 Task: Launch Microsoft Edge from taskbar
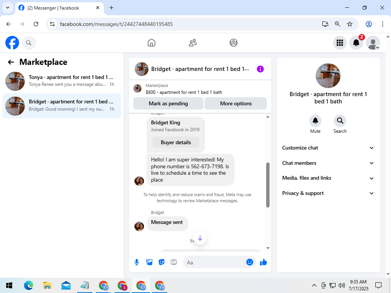[28, 285]
